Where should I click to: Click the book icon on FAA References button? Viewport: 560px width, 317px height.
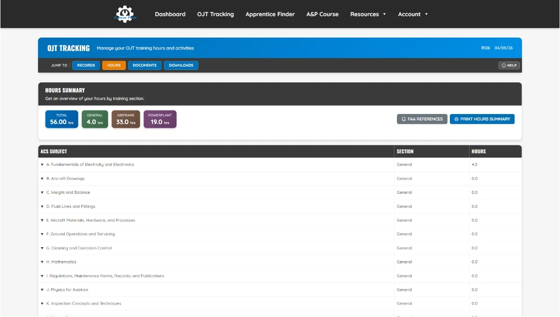(x=403, y=119)
